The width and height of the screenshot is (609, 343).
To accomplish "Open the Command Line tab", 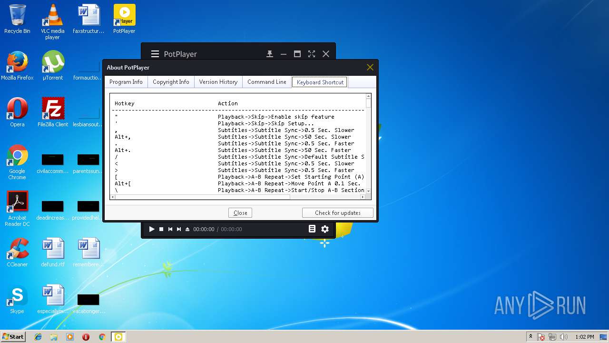I will pyautogui.click(x=267, y=82).
